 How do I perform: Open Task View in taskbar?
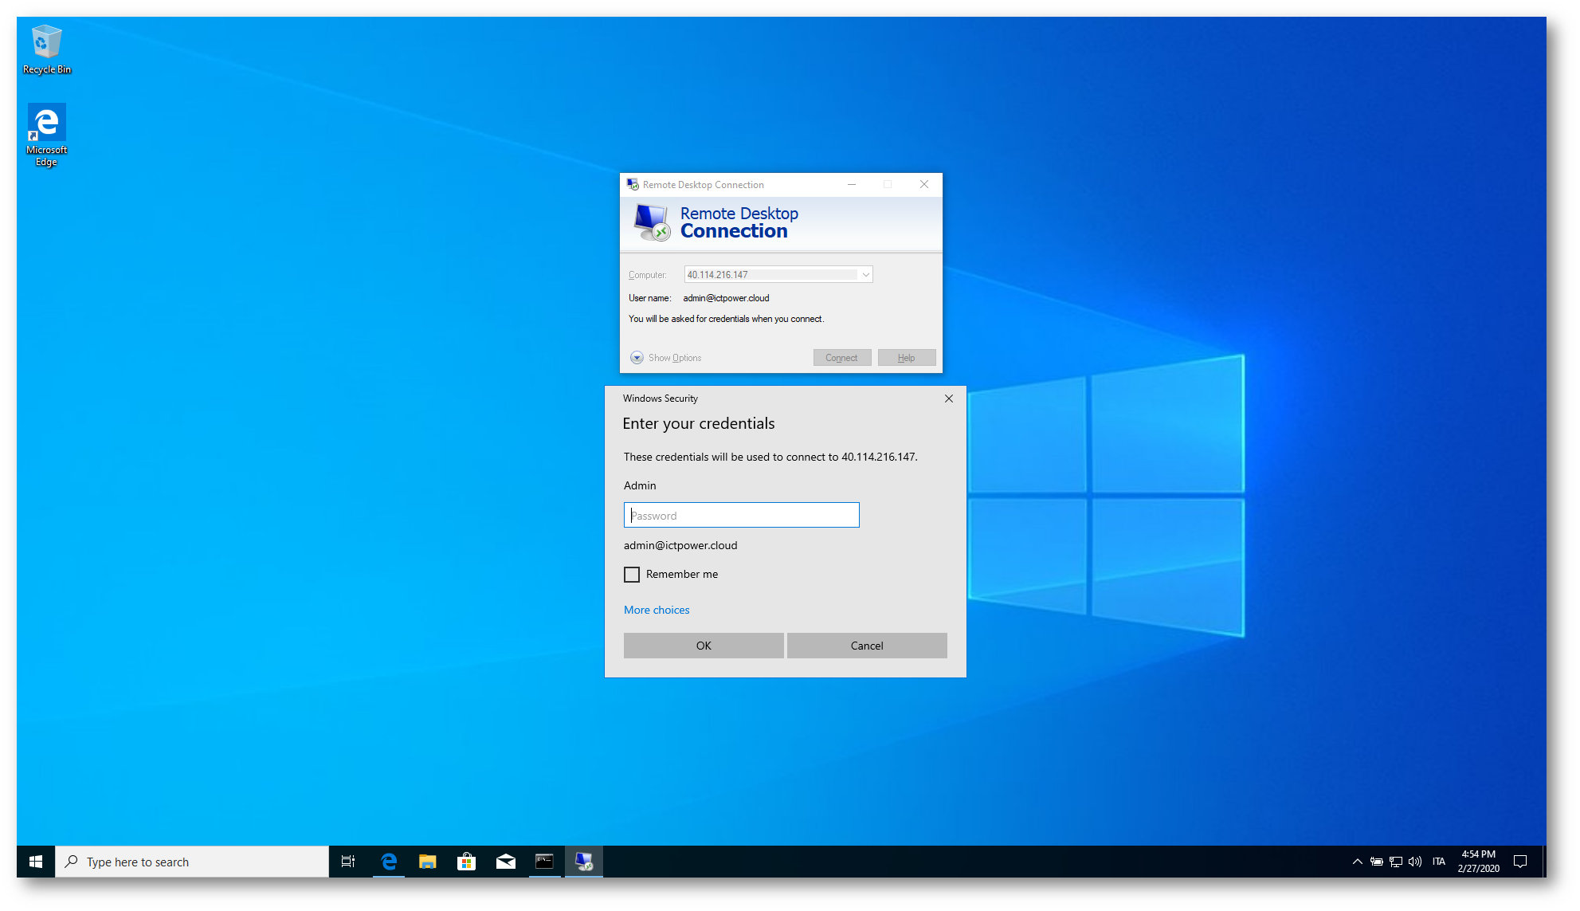coord(348,862)
